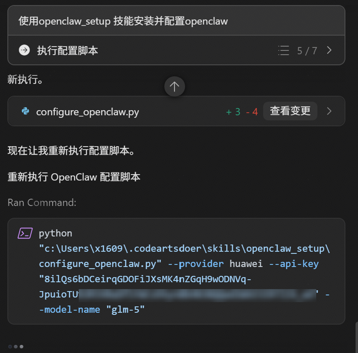358x353 pixels.
Task: Open the task list icon next to 5 / 7
Action: tap(283, 51)
